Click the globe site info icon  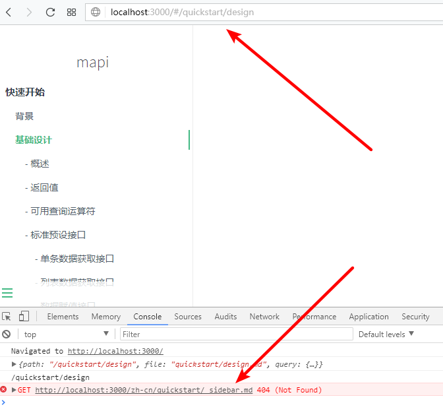tap(96, 12)
